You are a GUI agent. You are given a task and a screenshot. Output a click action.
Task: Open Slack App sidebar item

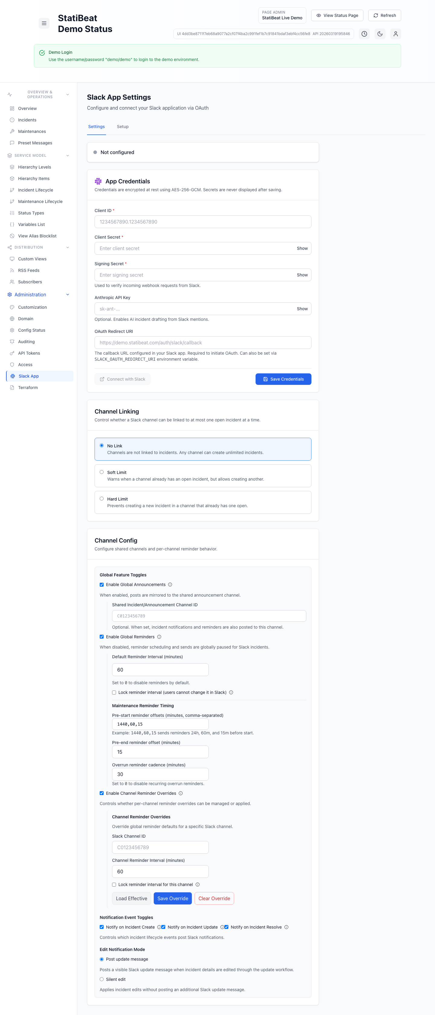tap(40, 376)
